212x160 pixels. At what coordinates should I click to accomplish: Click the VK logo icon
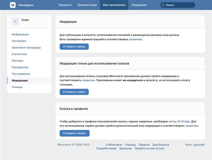13,5
